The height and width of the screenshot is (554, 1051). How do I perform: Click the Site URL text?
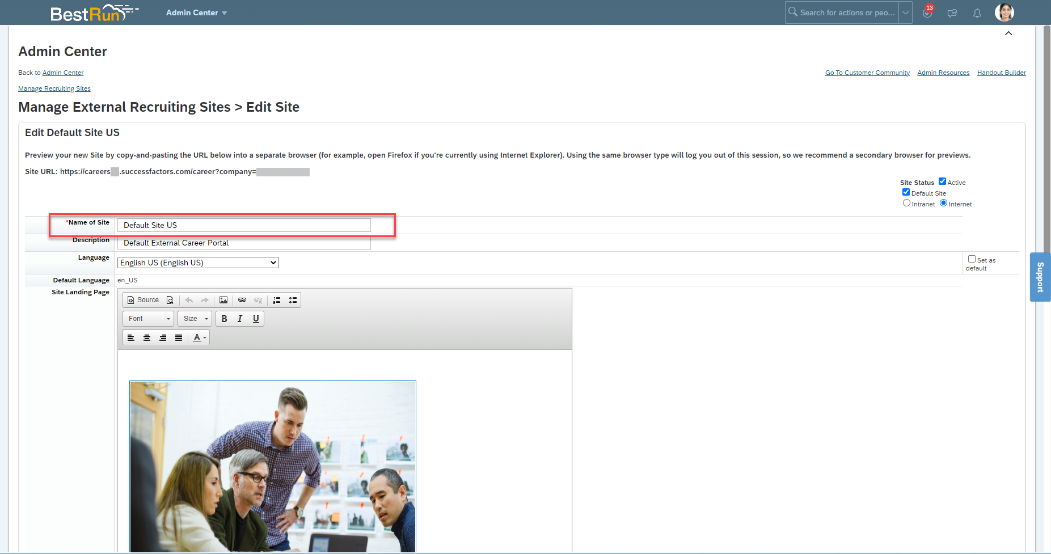[167, 172]
